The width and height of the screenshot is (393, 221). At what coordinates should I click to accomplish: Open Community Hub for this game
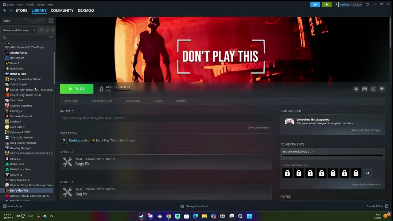(x=101, y=101)
